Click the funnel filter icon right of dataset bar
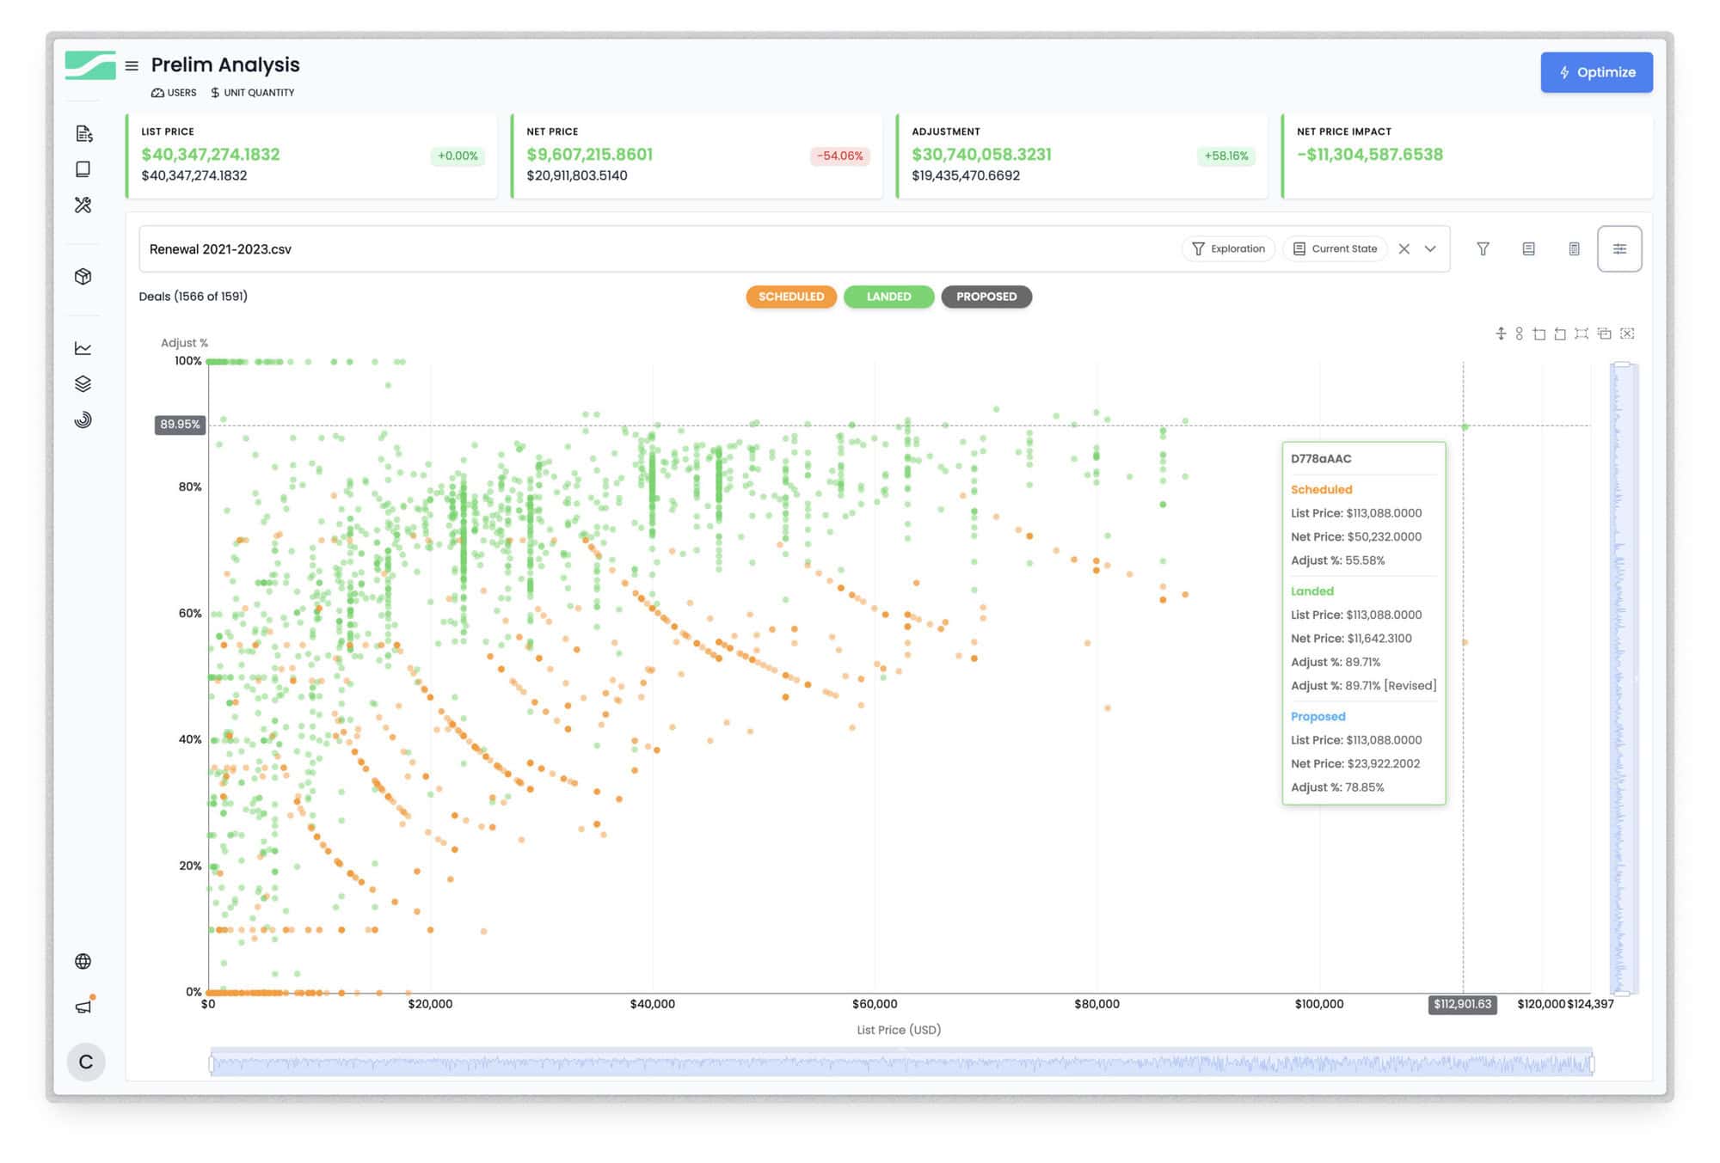 click(x=1483, y=248)
